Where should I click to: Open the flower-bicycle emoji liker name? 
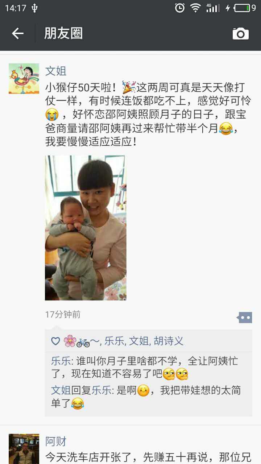coord(82,341)
